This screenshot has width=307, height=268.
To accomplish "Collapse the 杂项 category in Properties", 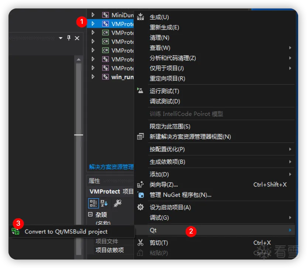I will [x=90, y=215].
